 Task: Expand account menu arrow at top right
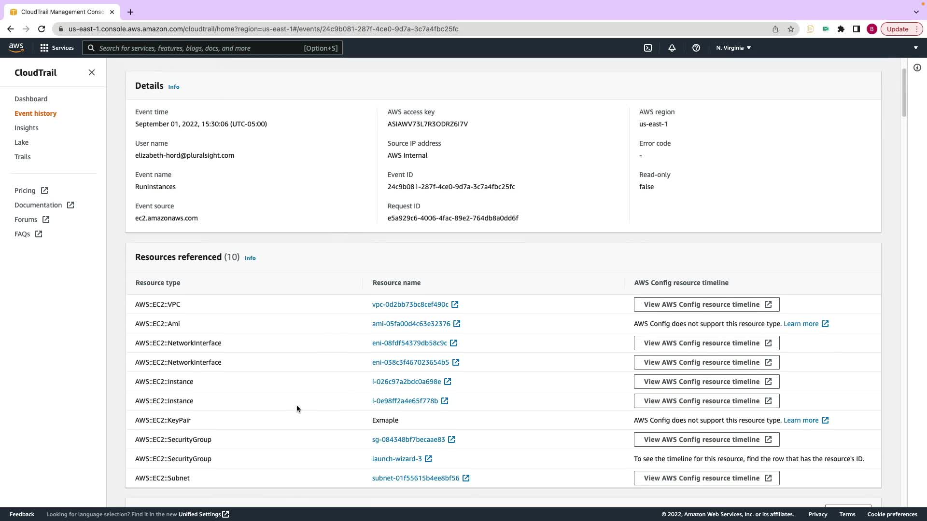coord(915,48)
